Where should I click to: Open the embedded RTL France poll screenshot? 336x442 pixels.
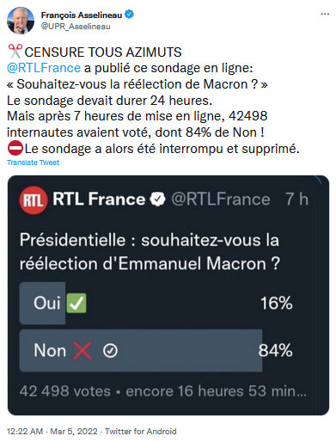pos(168,295)
